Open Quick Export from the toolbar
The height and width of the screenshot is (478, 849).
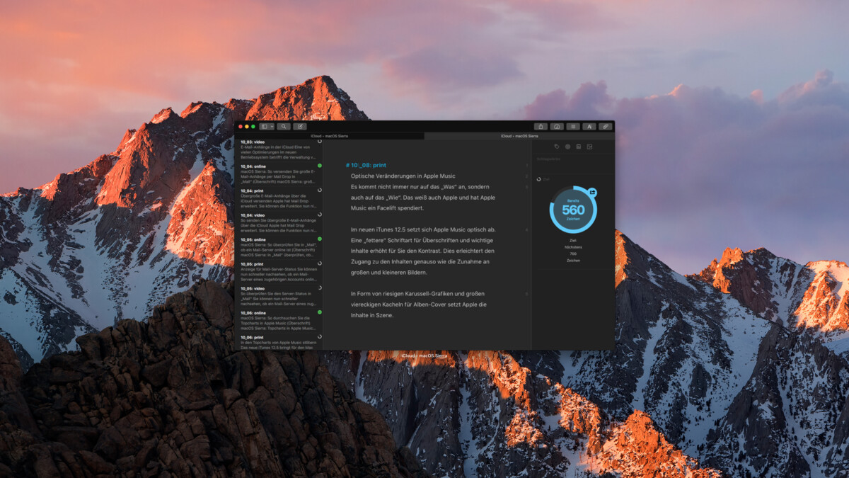[558, 127]
